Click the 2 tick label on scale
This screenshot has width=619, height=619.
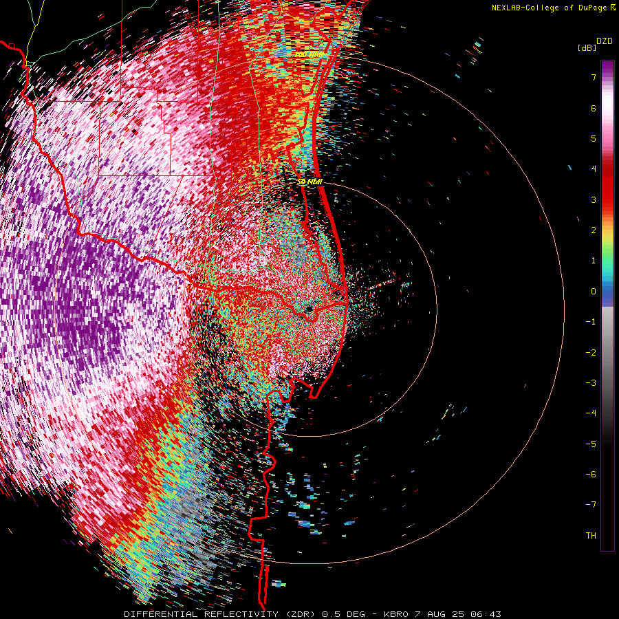coord(594,230)
